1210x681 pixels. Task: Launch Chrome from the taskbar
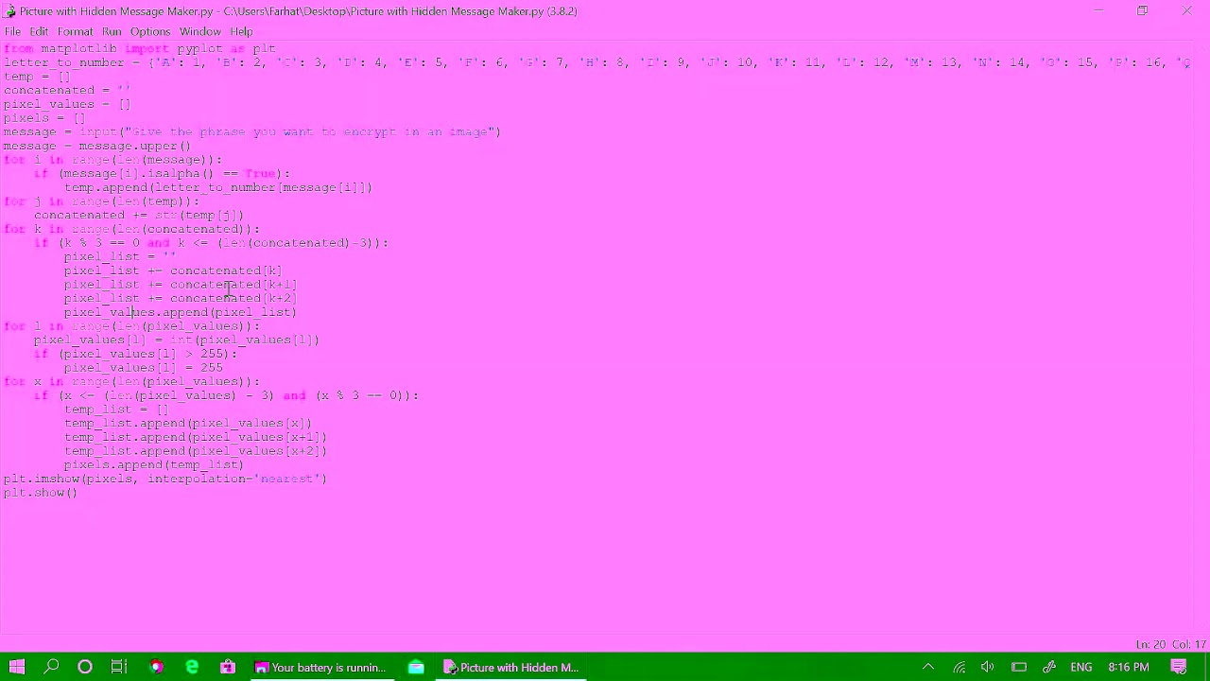[x=156, y=667]
